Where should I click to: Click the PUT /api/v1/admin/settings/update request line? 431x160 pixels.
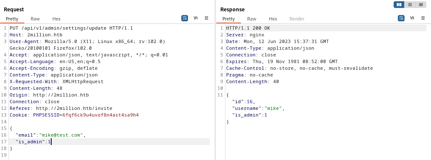coord(71,28)
